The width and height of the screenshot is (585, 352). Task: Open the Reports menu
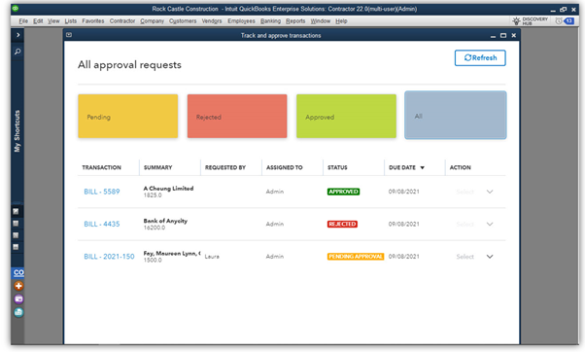point(295,20)
